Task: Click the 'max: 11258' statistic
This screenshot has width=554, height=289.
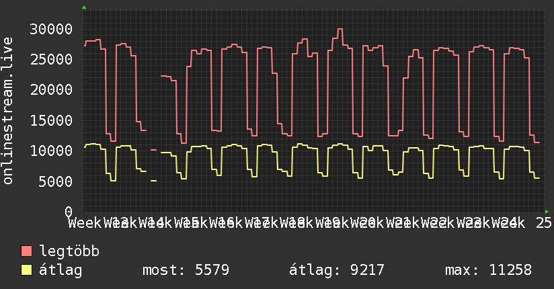Action: tap(488, 270)
